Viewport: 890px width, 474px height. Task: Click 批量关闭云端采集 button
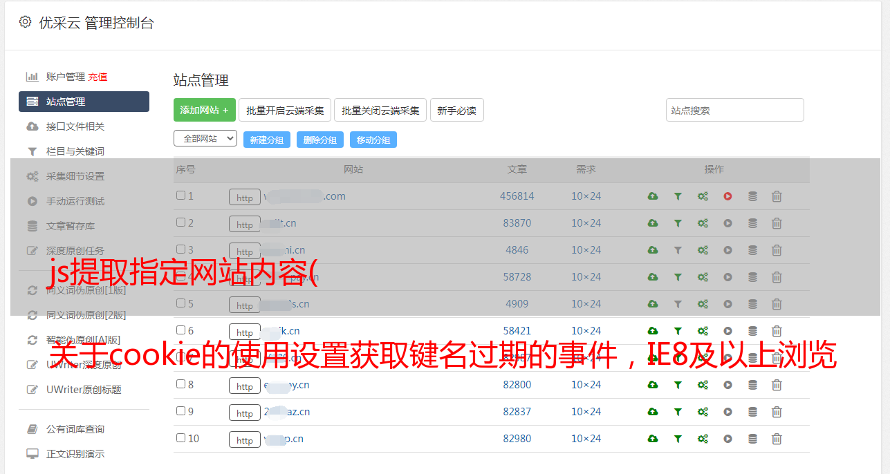(380, 110)
